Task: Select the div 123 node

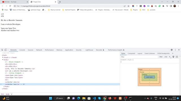Action: [x=11, y=64]
